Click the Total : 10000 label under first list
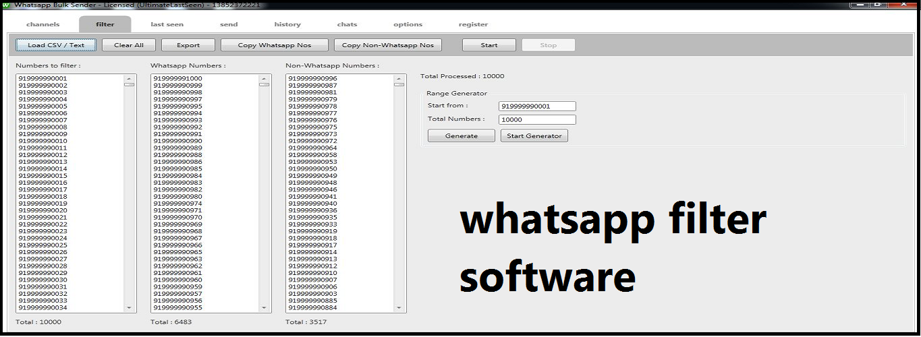The image size is (921, 337). coord(38,322)
